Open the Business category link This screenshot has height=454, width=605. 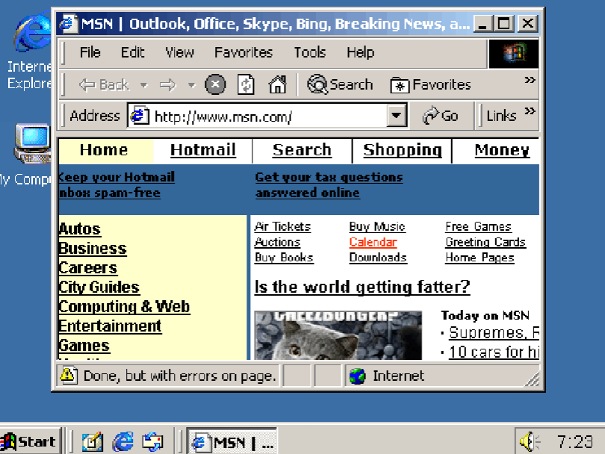(x=93, y=249)
